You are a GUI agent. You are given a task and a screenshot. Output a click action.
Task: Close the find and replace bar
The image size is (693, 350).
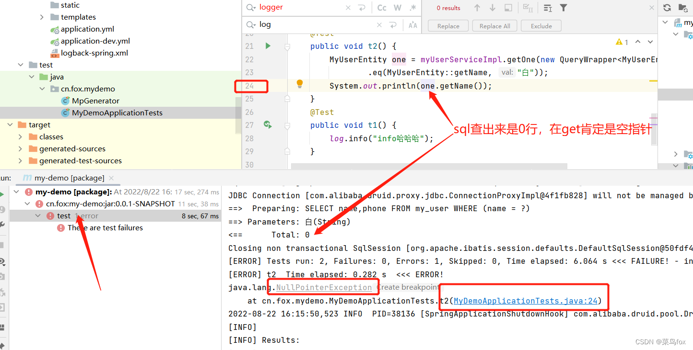[x=651, y=8]
